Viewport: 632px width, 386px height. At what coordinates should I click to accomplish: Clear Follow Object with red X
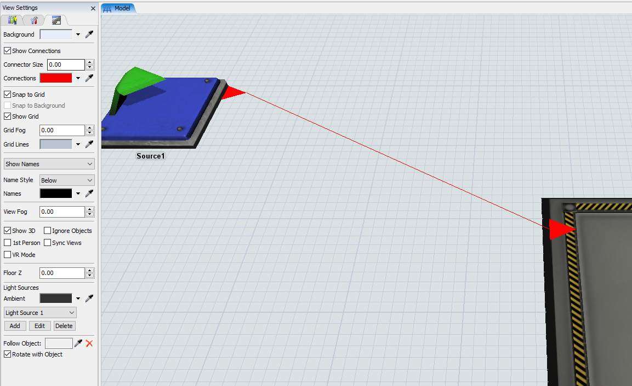pyautogui.click(x=89, y=343)
